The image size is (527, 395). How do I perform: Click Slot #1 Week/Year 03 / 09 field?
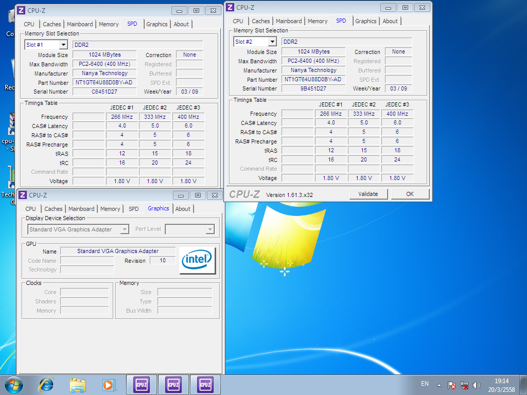coord(189,92)
